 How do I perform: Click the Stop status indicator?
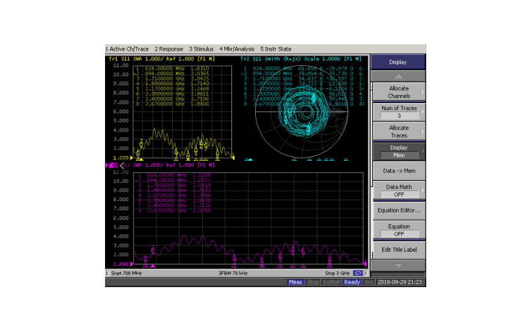coord(313,282)
